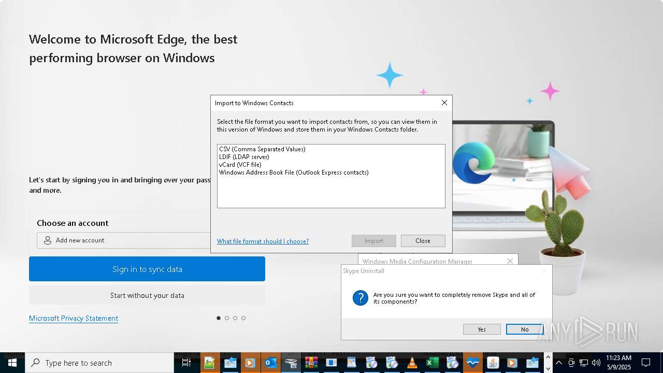Viewport: 663px width, 373px height.
Task: Click Sign in to sync data
Action: click(x=147, y=269)
